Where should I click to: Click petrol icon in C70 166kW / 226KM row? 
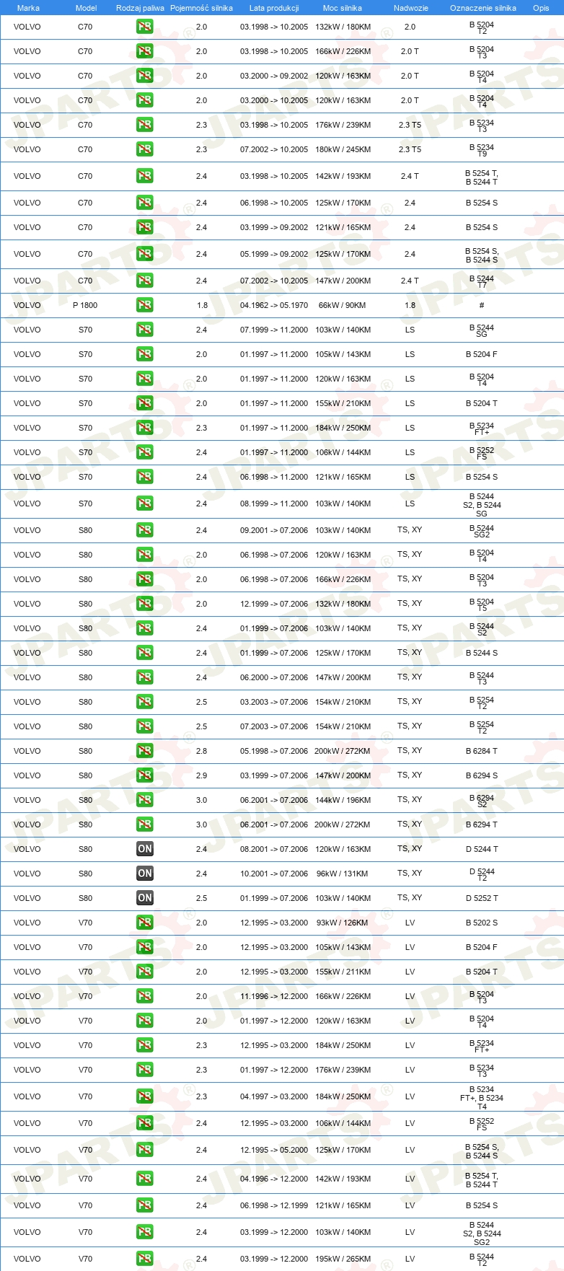[145, 51]
